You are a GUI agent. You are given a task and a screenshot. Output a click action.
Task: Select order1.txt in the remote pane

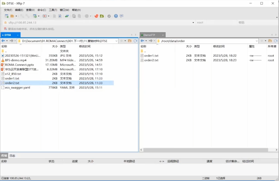click(x=151, y=56)
